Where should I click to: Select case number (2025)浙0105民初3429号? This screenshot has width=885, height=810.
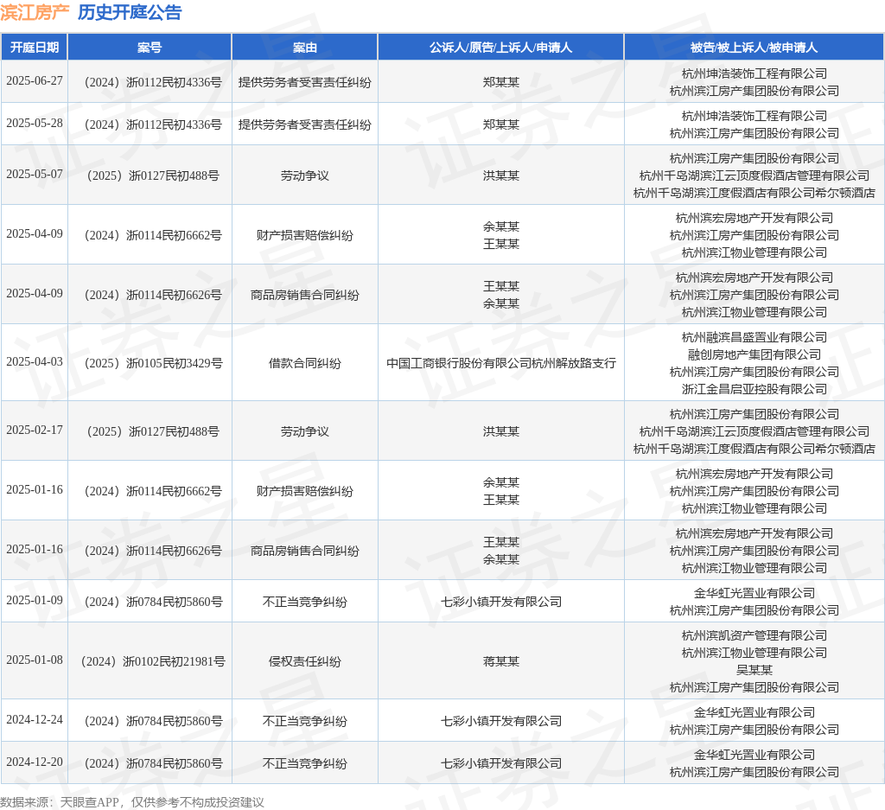point(153,363)
